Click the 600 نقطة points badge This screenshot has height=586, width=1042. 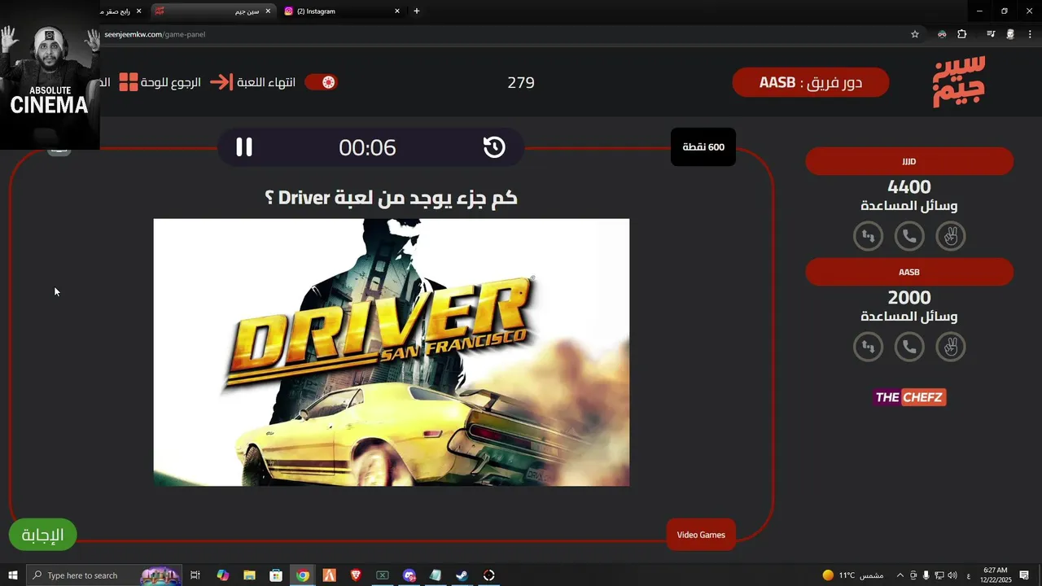703,147
